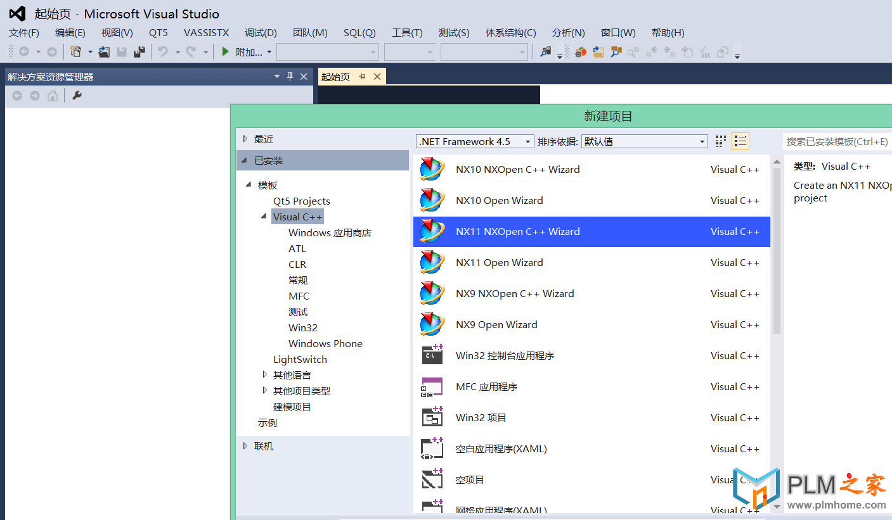Select the Win32 项目 template
This screenshot has height=520, width=892.
591,418
